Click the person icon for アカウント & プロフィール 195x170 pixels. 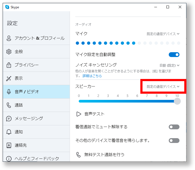[x=9, y=38]
